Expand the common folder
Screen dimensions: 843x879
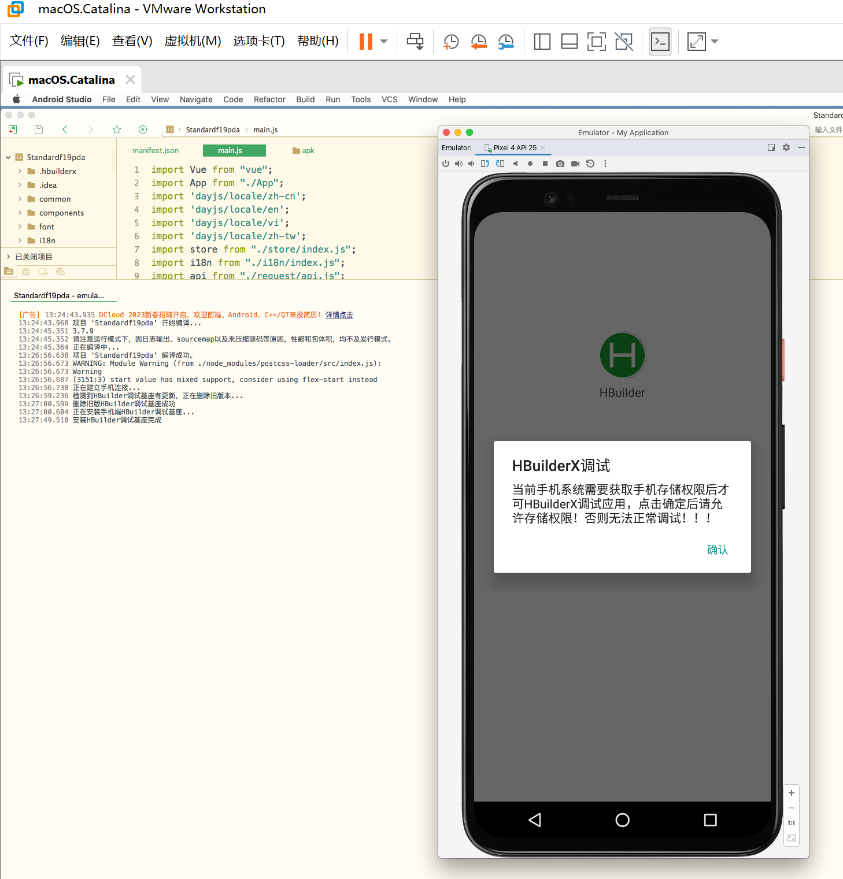point(20,199)
